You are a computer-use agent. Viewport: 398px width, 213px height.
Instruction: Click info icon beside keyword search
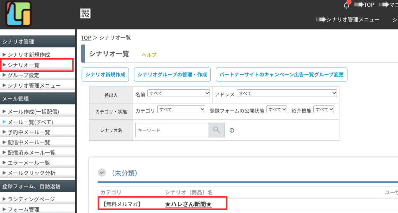click(x=232, y=130)
